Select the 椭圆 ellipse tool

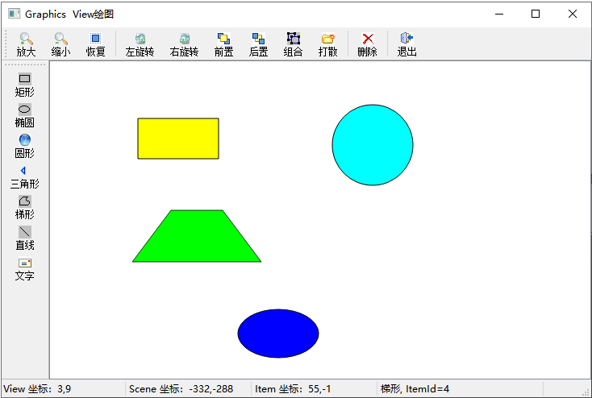[x=24, y=115]
